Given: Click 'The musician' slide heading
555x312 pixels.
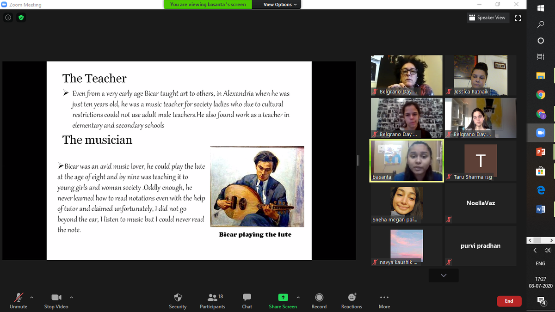Looking at the screenshot, I should click(x=97, y=140).
